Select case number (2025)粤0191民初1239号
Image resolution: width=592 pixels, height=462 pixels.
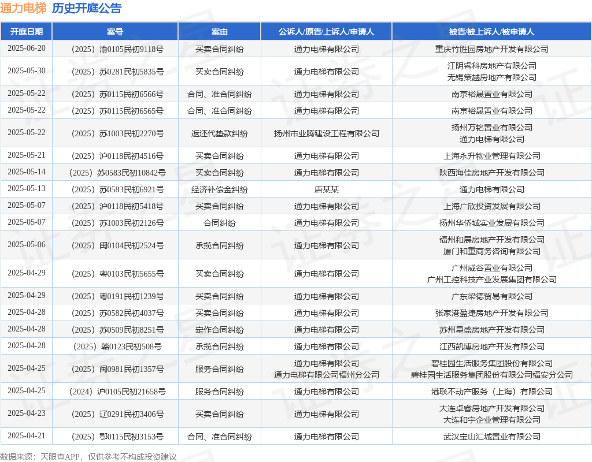117,296
